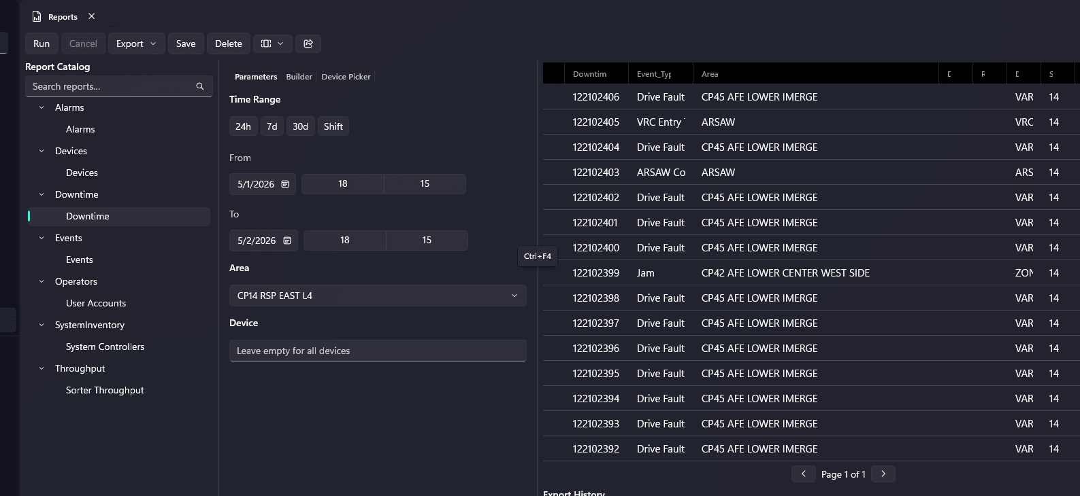The height and width of the screenshot is (496, 1080).
Task: Click the To minute field showing 15
Action: coord(427,241)
